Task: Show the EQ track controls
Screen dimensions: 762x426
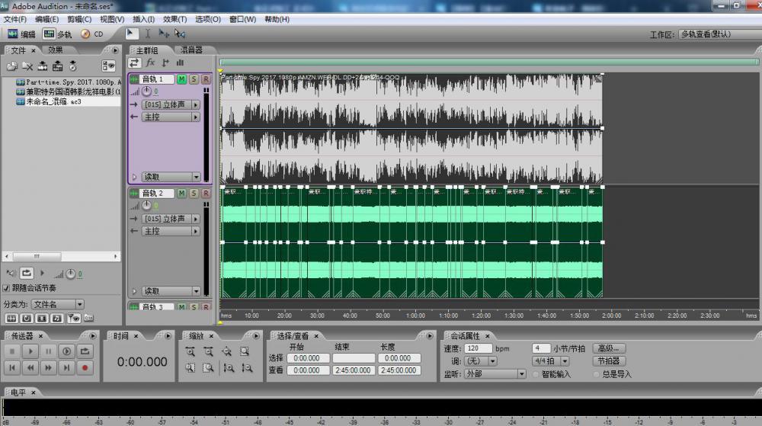Action: pyautogui.click(x=181, y=62)
